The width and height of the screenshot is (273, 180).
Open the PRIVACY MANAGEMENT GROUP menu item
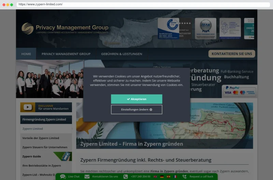tap(66, 54)
